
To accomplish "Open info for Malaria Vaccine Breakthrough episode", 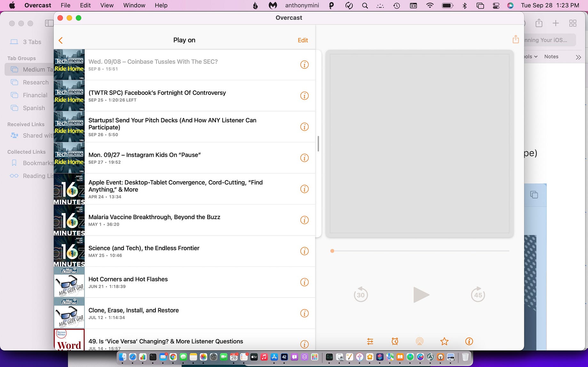I will [x=304, y=220].
